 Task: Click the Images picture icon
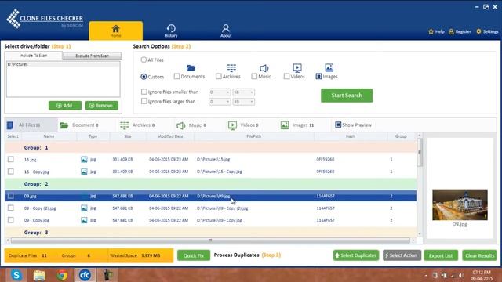(x=329, y=67)
